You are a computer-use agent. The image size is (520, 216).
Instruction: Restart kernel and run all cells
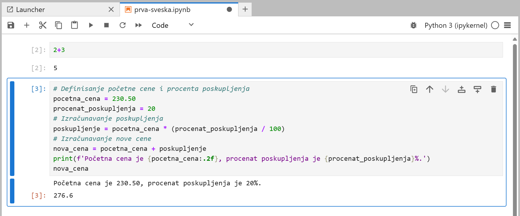138,25
